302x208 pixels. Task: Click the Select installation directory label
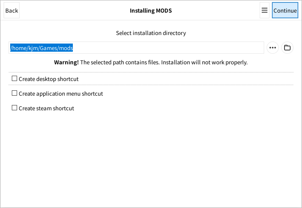[x=151, y=33]
